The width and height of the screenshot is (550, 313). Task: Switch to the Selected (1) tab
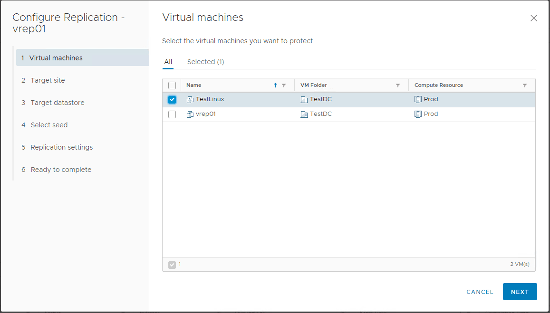[205, 62]
